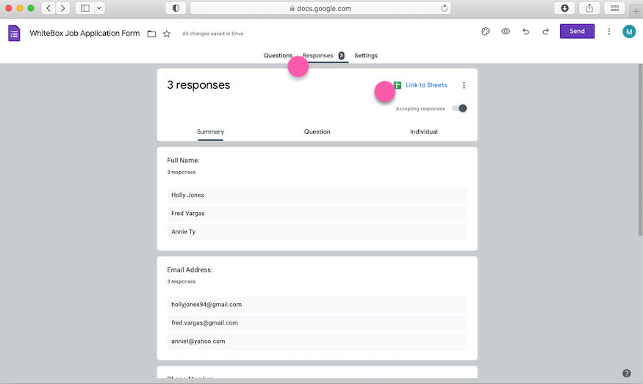Image resolution: width=643 pixels, height=384 pixels.
Task: Click the undo arrow in Forms header
Action: coord(525,32)
